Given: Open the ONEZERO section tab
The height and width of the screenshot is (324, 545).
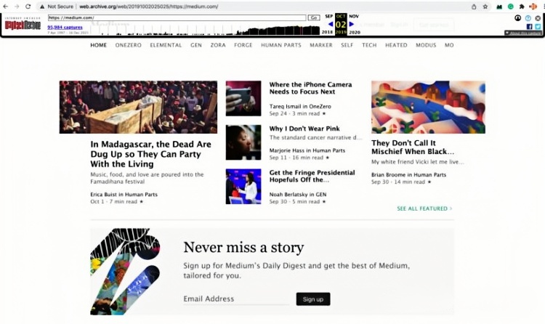Looking at the screenshot, I should click(128, 45).
